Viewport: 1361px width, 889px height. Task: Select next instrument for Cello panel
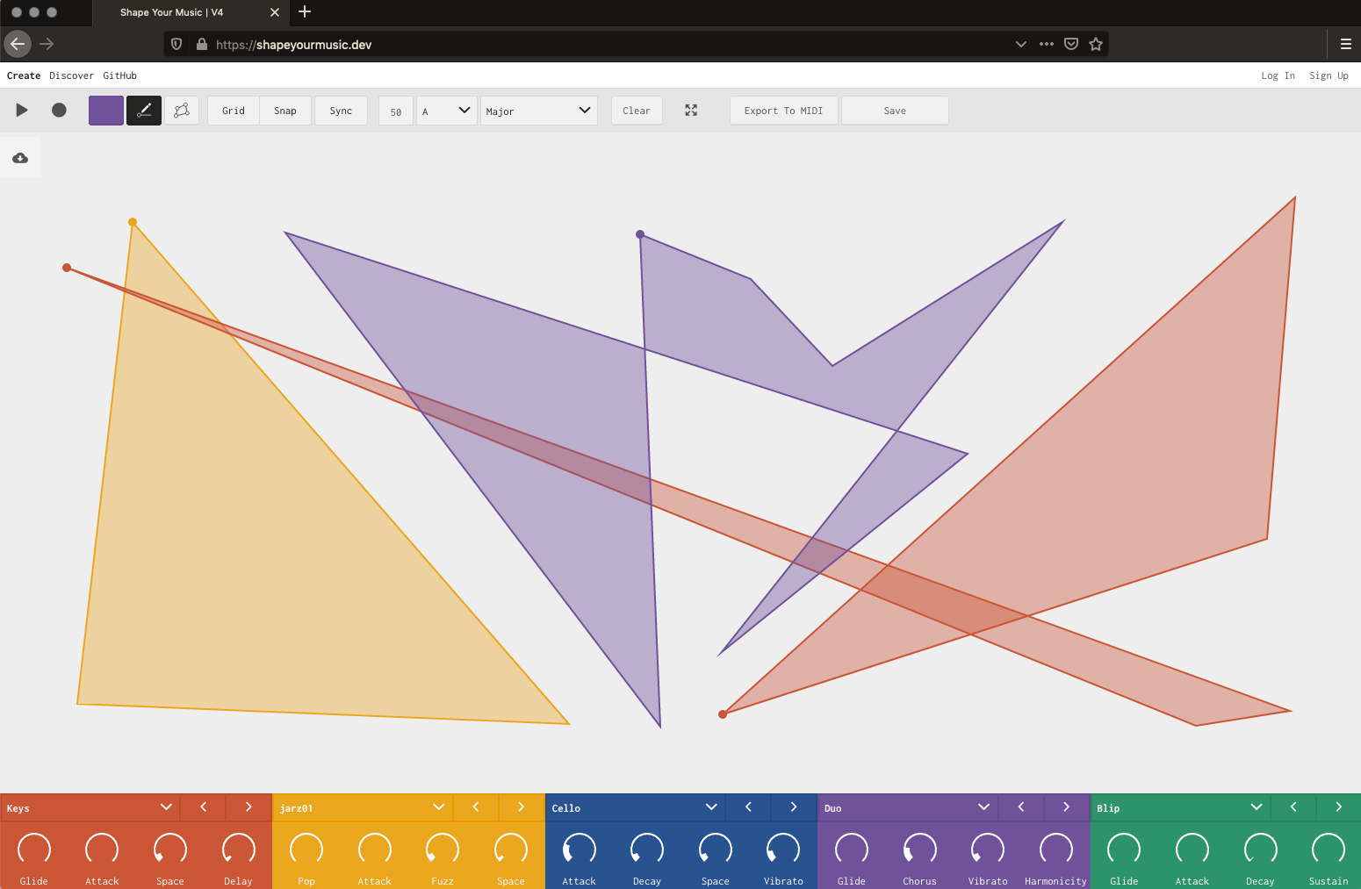point(794,807)
